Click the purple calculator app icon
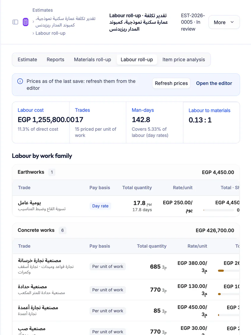This screenshot has width=251, height=335. pyautogui.click(x=26, y=22)
